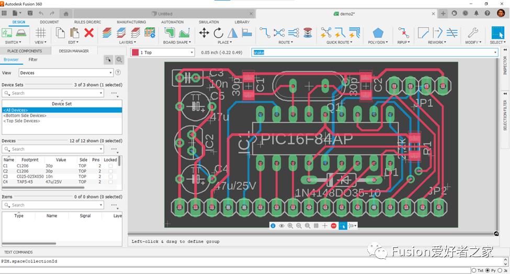Select the Txt radio button

(474, 270)
